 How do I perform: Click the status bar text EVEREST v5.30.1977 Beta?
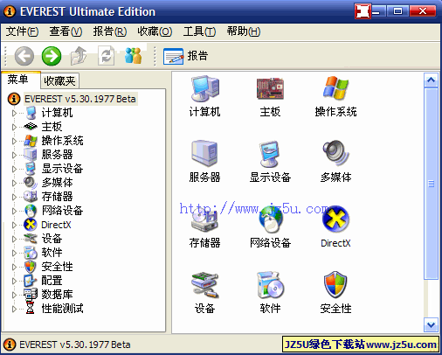[75, 345]
